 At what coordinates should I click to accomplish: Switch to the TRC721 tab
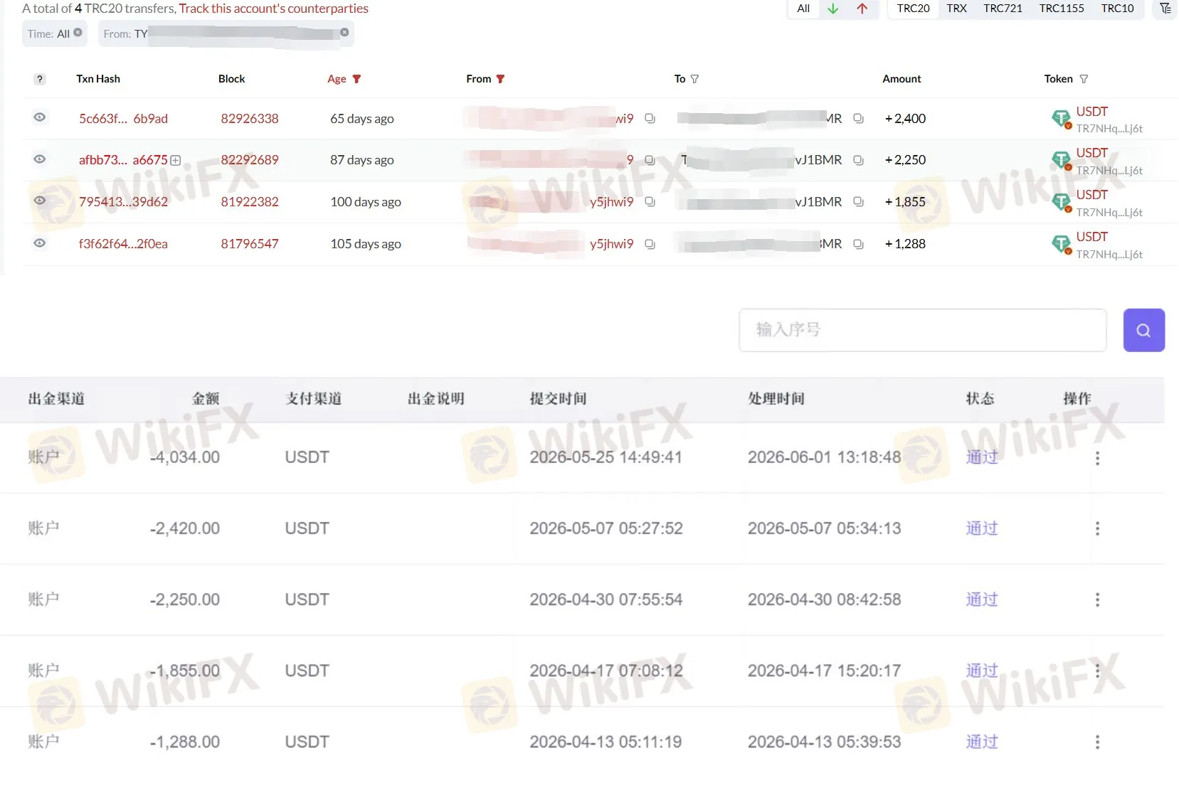pos(1003,9)
